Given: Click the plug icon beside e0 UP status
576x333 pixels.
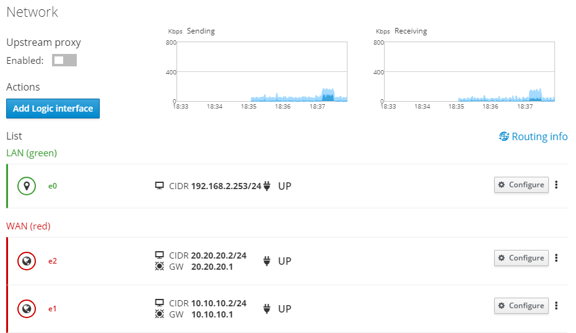Looking at the screenshot, I should click(267, 186).
